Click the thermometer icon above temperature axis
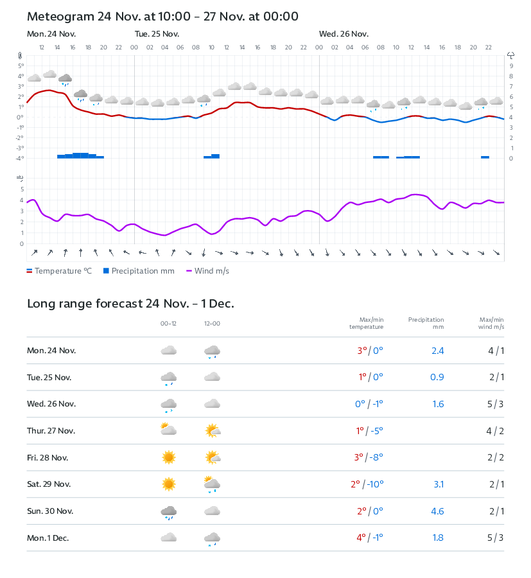531x578 pixels. 21,56
